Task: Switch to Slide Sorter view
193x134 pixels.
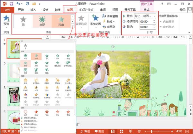Action: click(122, 131)
